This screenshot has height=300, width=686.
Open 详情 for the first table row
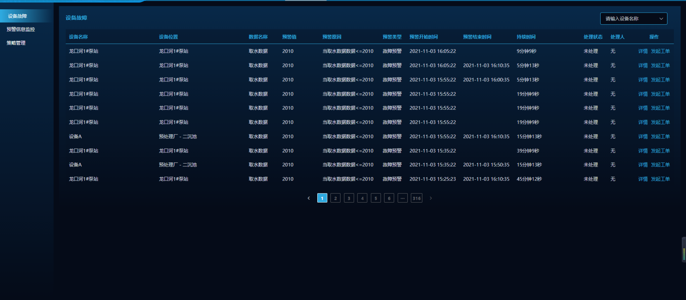tap(643, 51)
